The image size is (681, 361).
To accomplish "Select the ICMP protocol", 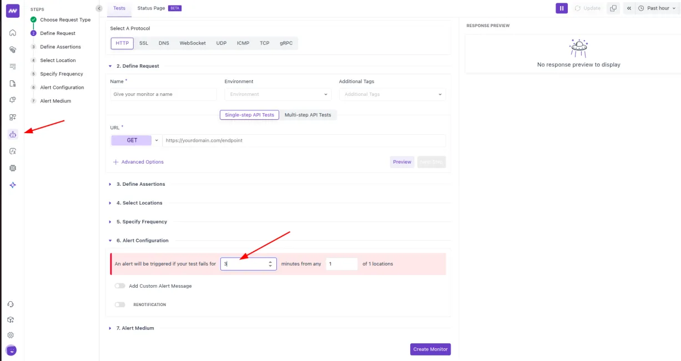I will click(x=243, y=43).
